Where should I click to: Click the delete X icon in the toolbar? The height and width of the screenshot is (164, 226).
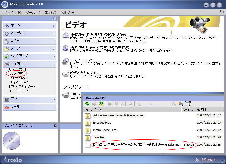coord(117,104)
